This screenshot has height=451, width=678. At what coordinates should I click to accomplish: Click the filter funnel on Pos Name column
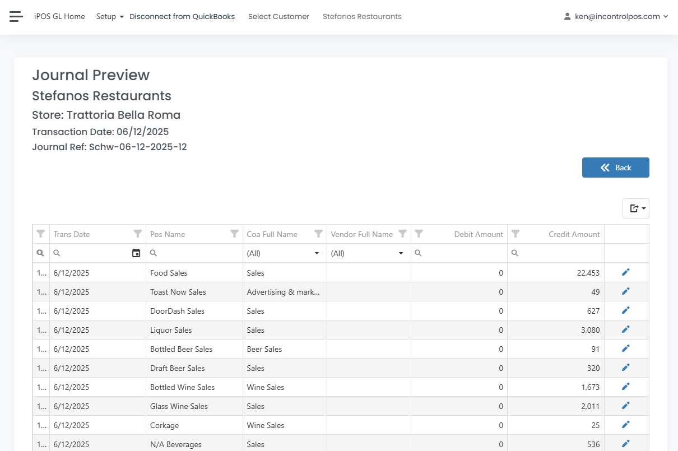[x=235, y=234]
